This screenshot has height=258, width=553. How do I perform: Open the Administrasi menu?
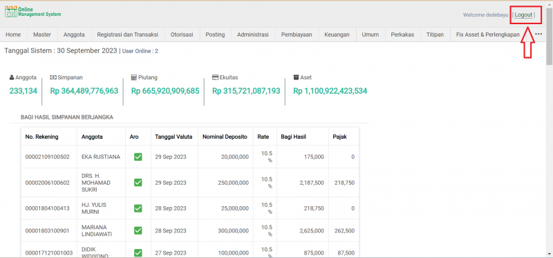(x=253, y=34)
